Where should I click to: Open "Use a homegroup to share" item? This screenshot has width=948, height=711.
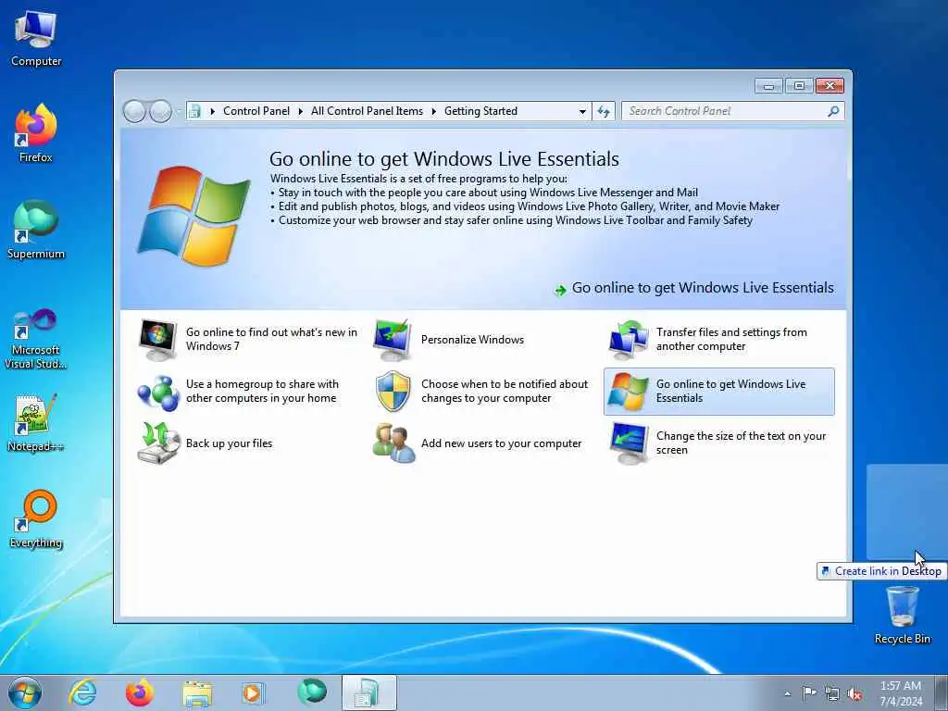click(x=262, y=392)
